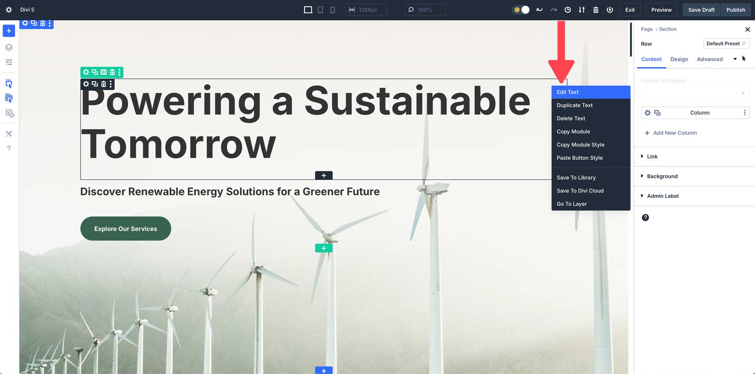The height and width of the screenshot is (374, 755).
Task: Open editing history clock icon
Action: (x=568, y=10)
